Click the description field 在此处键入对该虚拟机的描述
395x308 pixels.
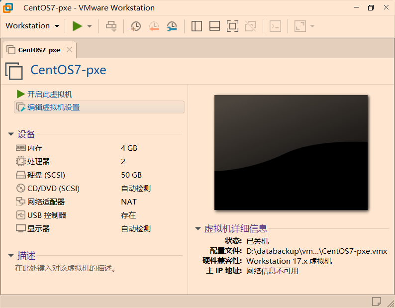[66, 268]
